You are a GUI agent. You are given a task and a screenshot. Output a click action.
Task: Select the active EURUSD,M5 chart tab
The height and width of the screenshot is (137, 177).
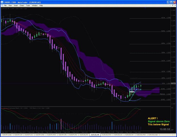pyautogui.click(x=95, y=135)
